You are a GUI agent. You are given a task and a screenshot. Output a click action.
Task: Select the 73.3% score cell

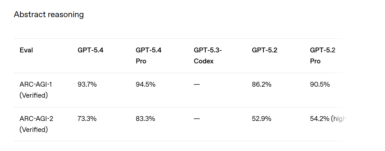87,119
